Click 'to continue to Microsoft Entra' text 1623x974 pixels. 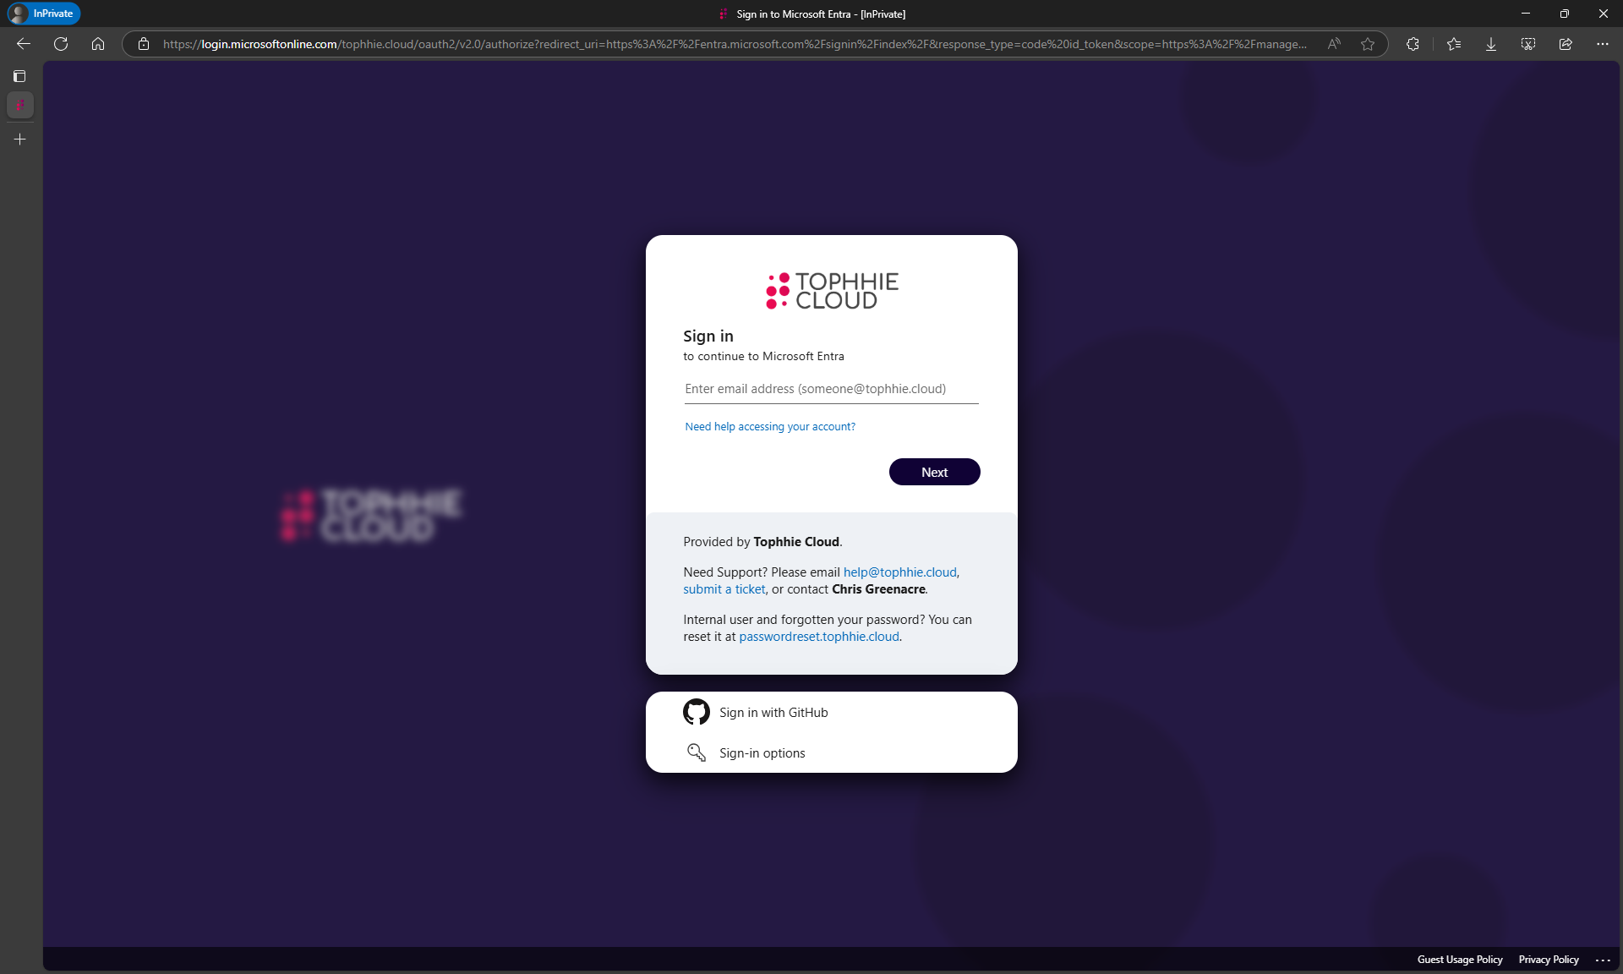763,357
